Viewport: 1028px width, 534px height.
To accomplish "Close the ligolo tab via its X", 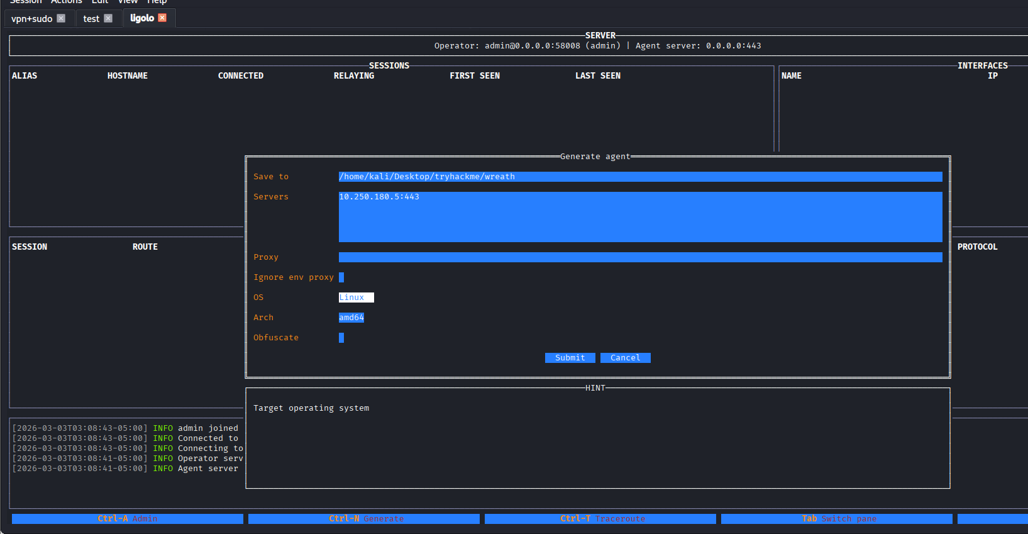I will (x=162, y=18).
